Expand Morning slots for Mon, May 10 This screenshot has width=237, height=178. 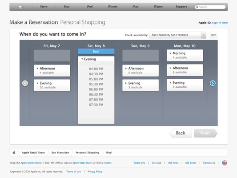[185, 55]
